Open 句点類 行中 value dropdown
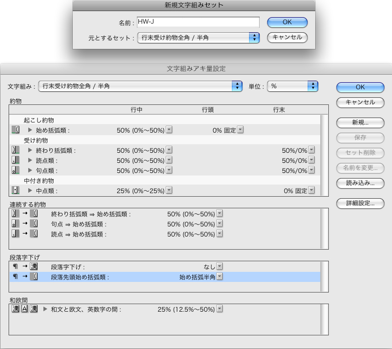 coord(169,170)
